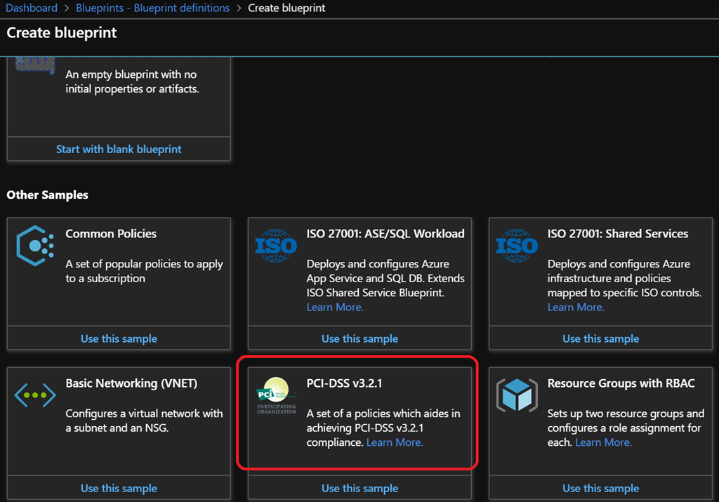Open Learn More link for PCI-DSS

click(x=395, y=442)
